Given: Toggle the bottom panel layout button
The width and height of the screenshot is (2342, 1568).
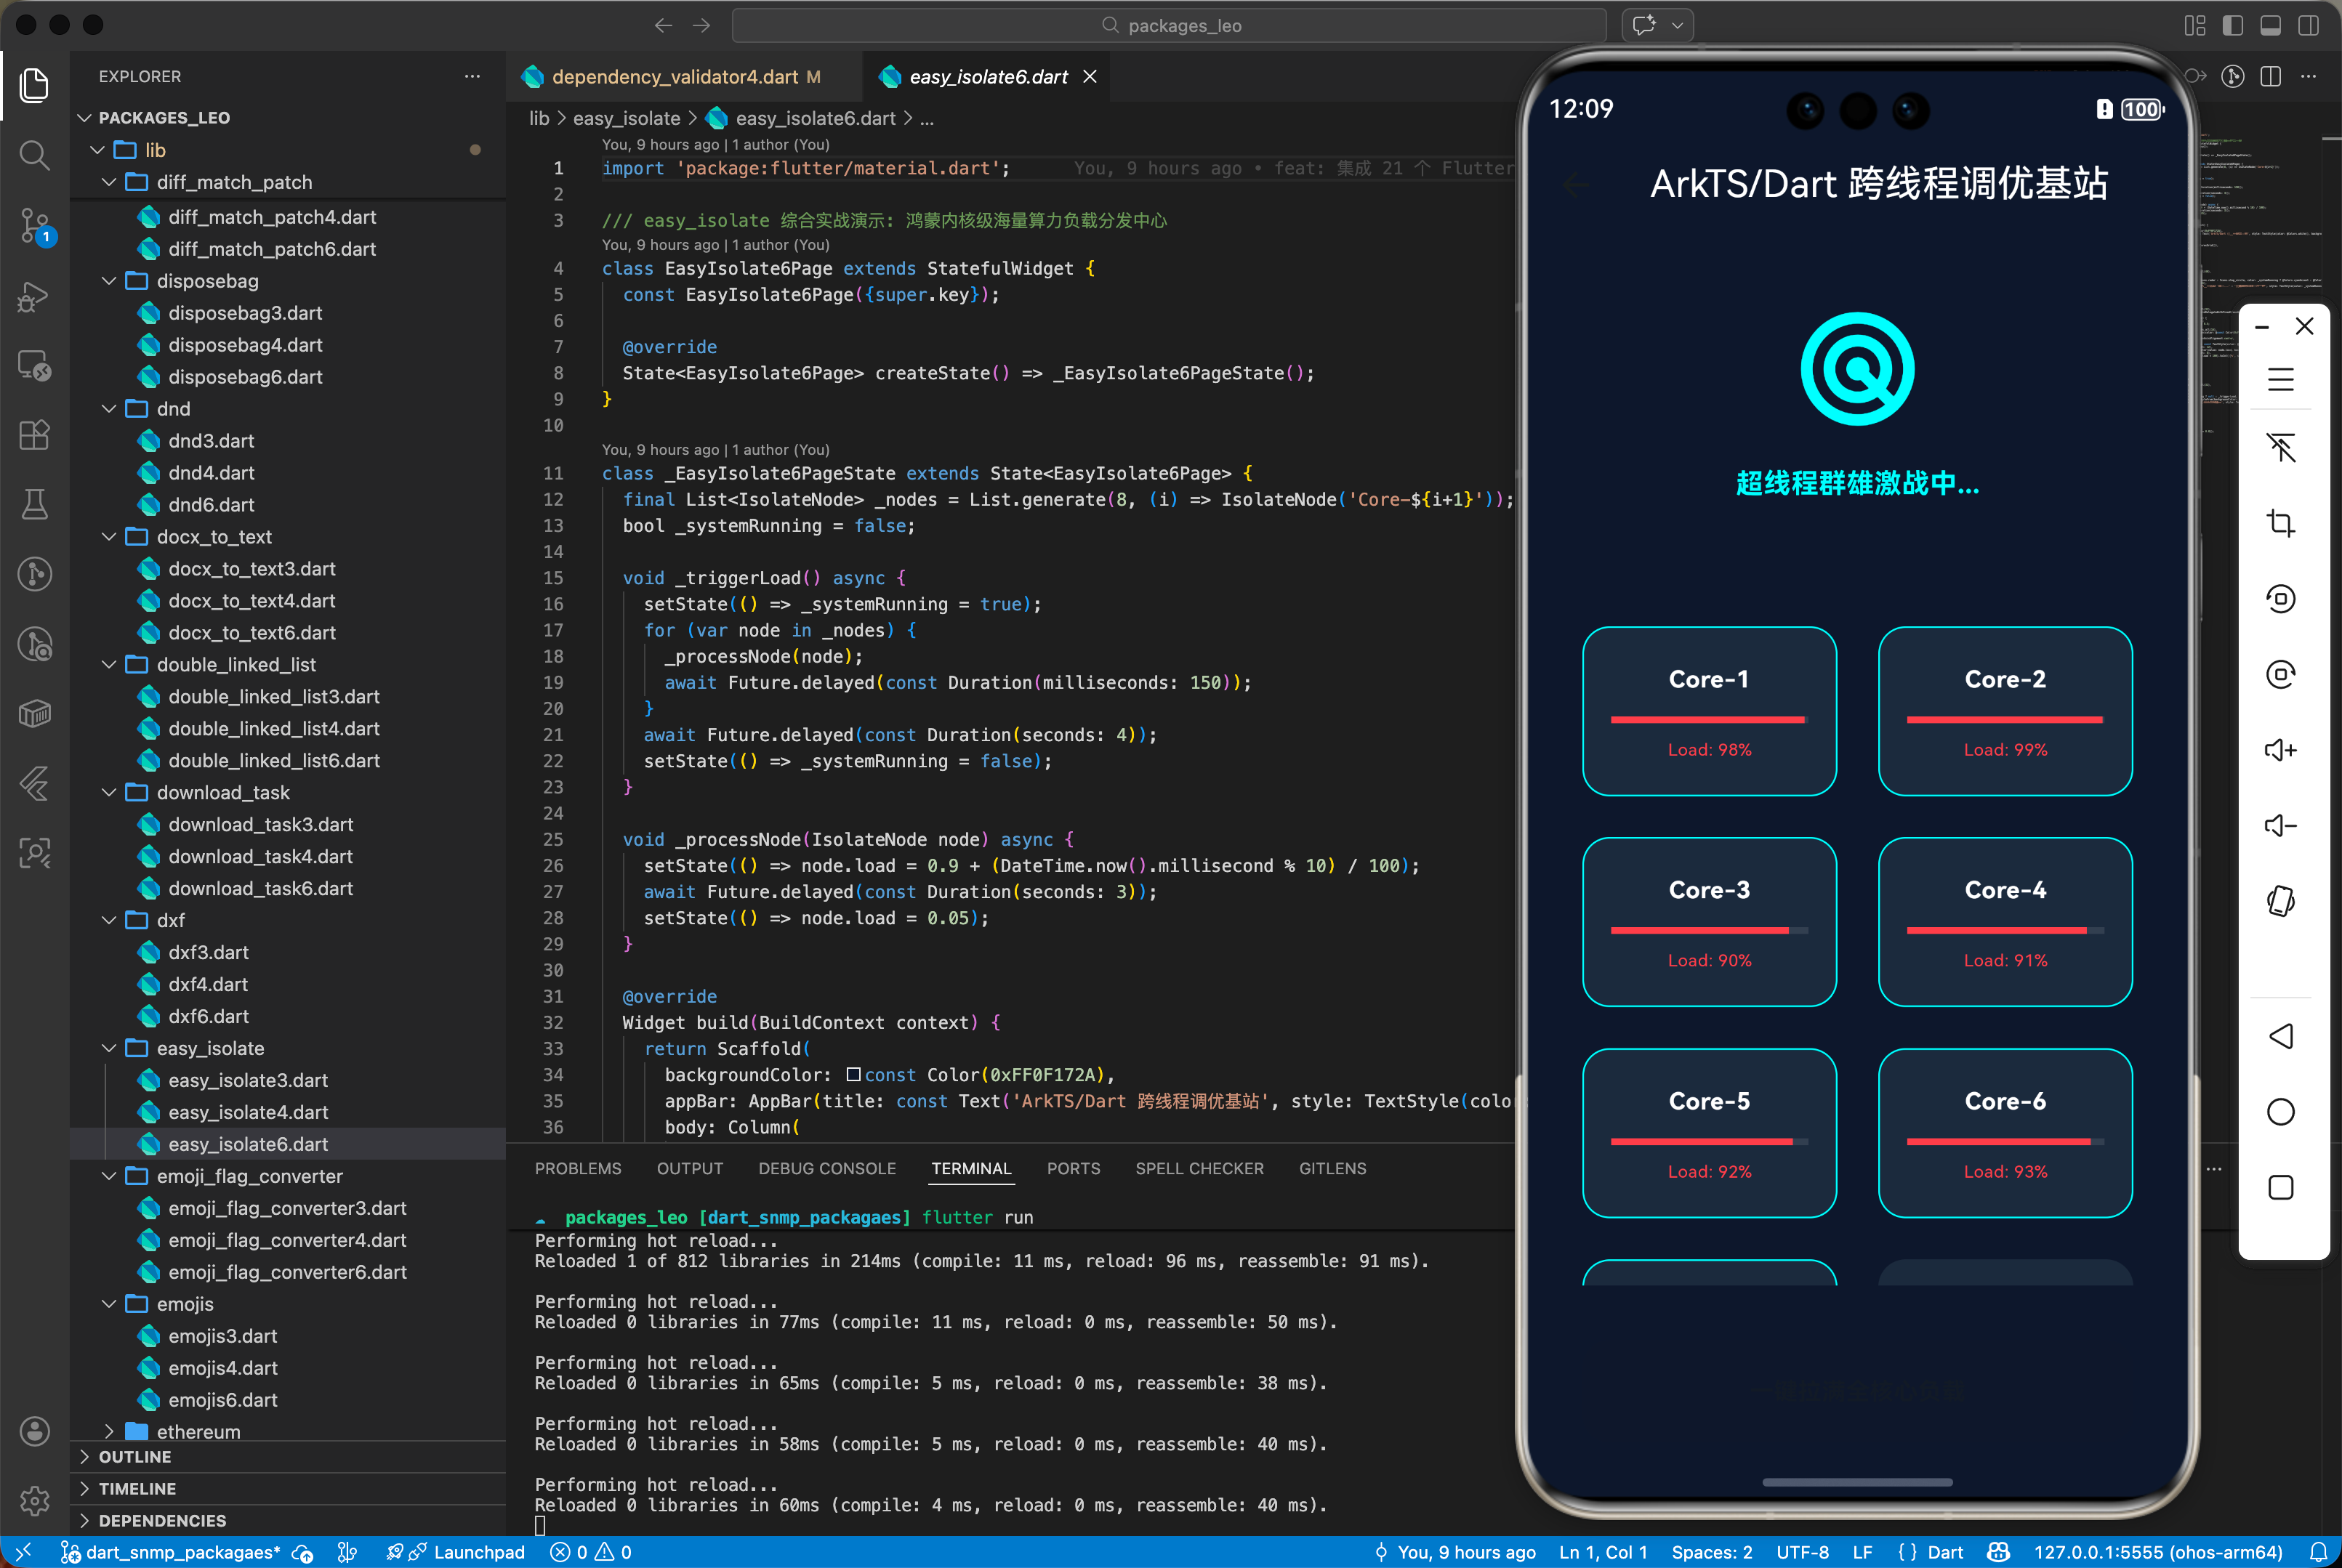Looking at the screenshot, I should pyautogui.click(x=2271, y=25).
